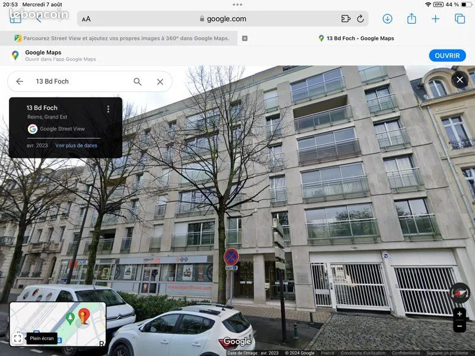The height and width of the screenshot is (356, 475).
Task: Go back with the search box arrow
Action: click(x=20, y=81)
